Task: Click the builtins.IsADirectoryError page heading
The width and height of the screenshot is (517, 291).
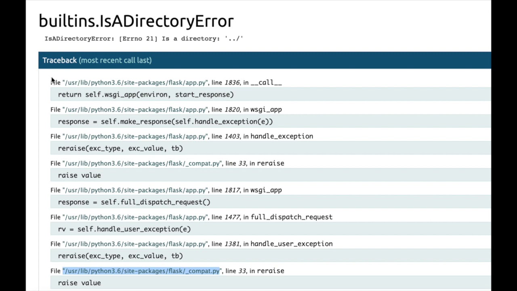Action: 136,21
